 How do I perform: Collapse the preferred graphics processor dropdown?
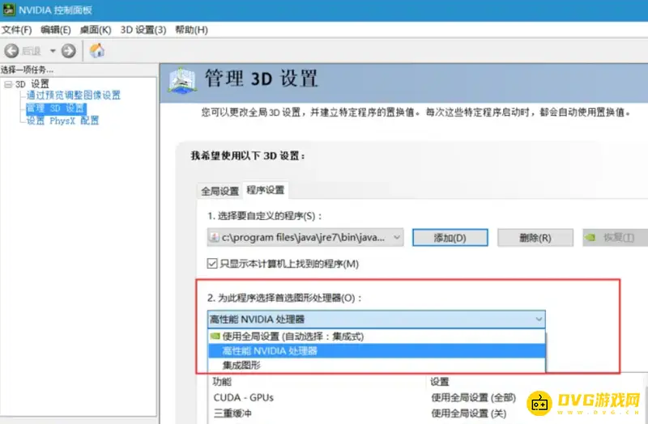tap(539, 319)
